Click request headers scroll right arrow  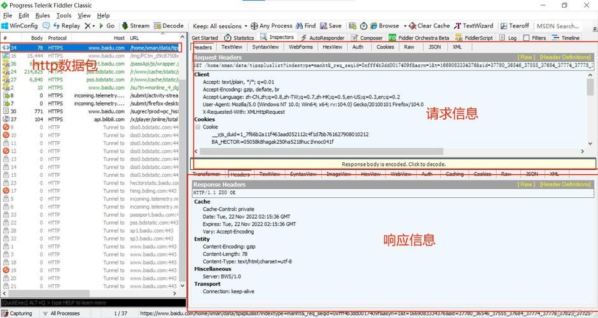pos(582,151)
